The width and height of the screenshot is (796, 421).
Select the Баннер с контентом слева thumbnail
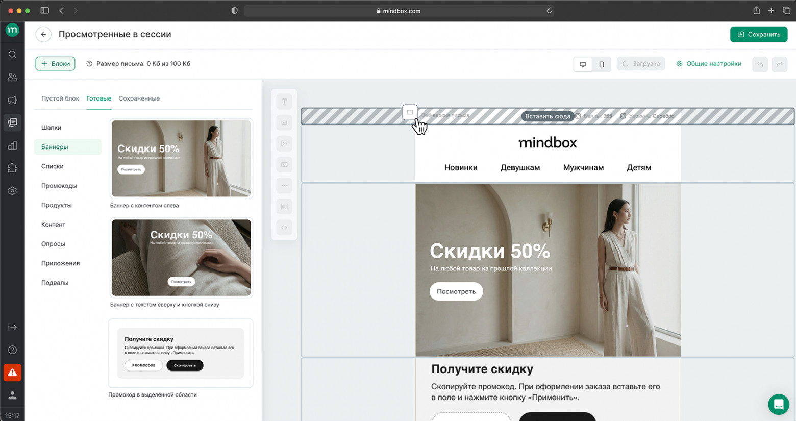(181, 158)
